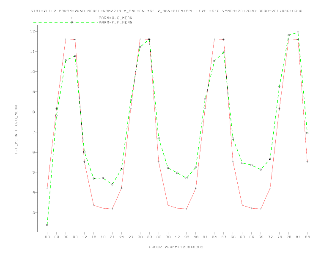This screenshot has width=335, height=258.
Task: Click y-axis tick label 4
Action: tap(34, 193)
